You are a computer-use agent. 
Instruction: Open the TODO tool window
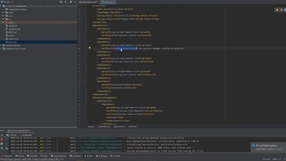click(x=115, y=156)
